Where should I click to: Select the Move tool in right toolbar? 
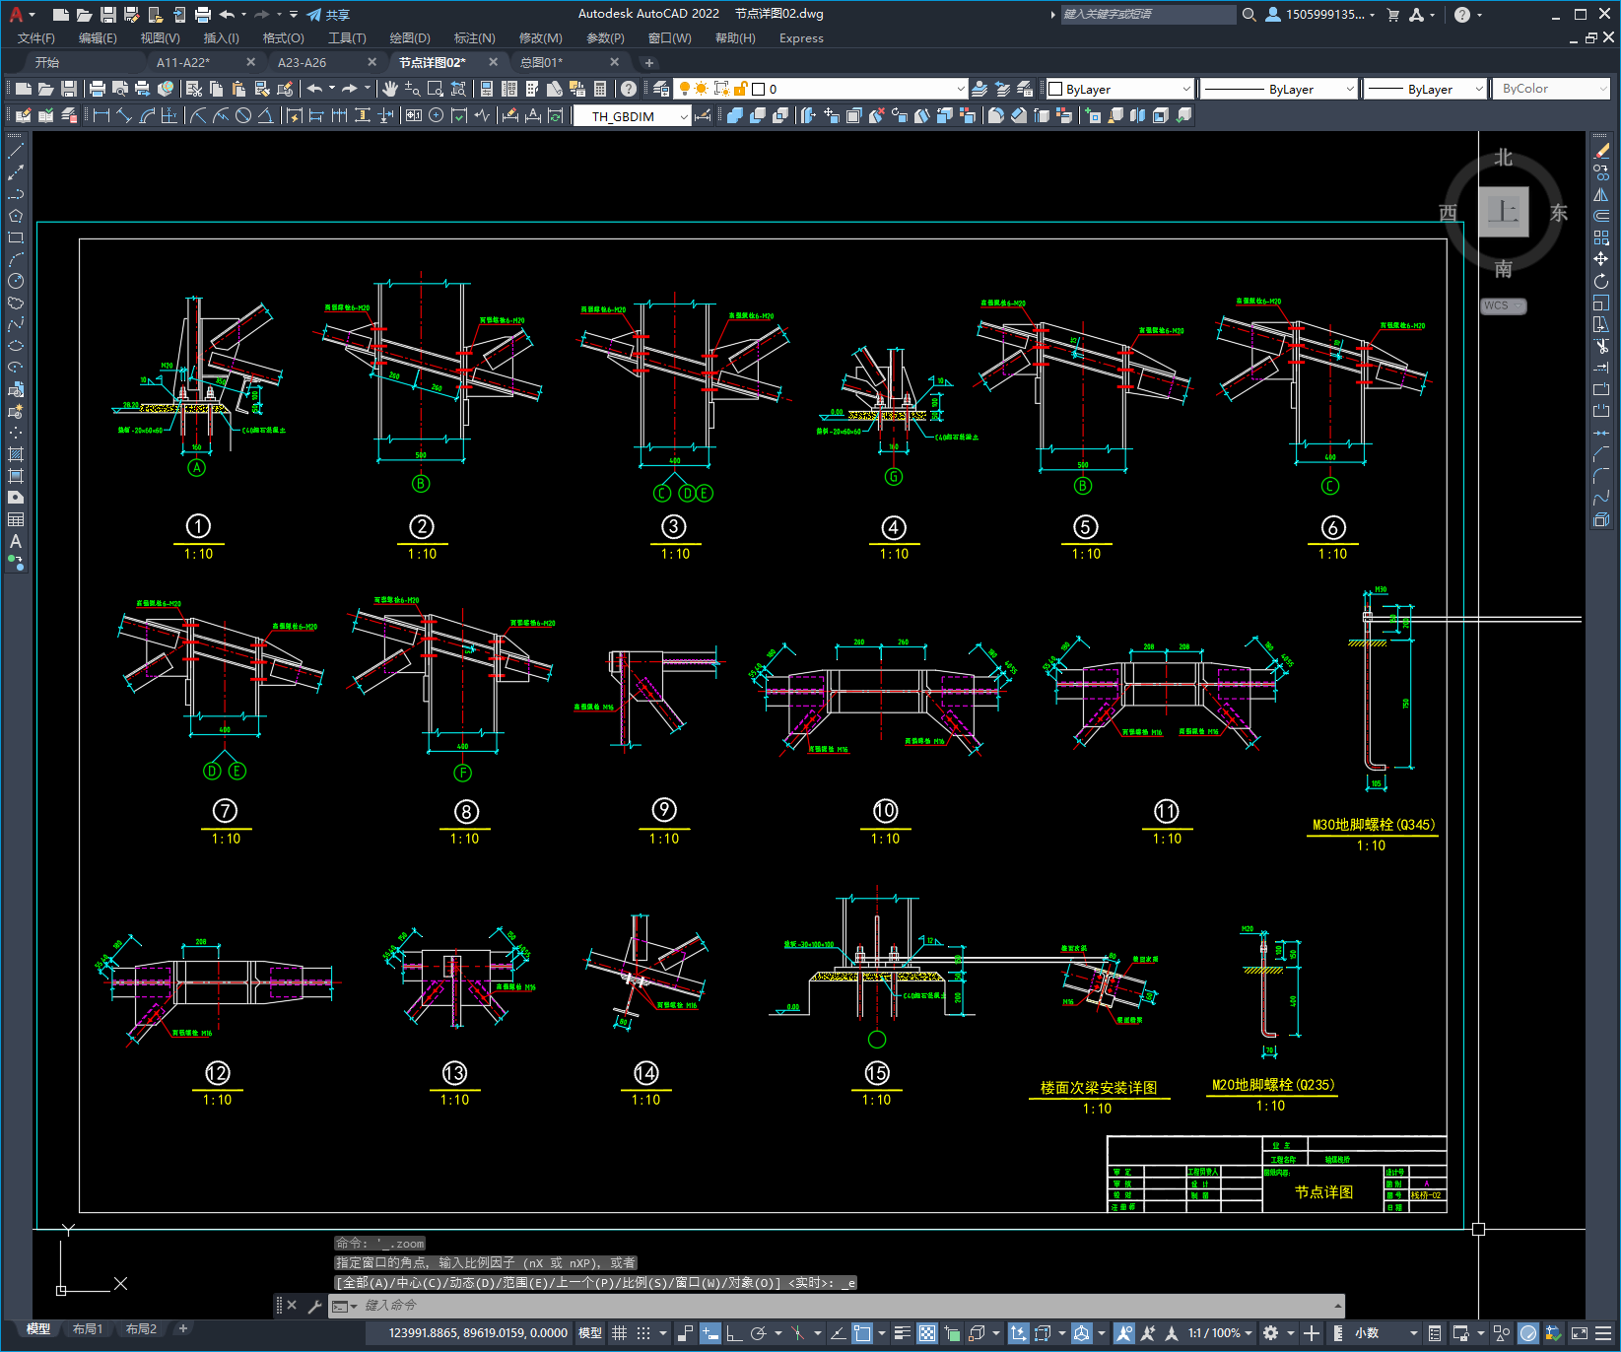click(1601, 259)
